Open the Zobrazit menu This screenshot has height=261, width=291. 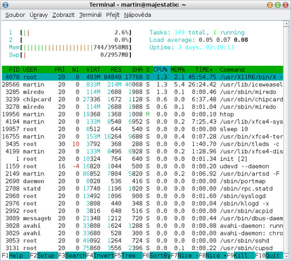(x=63, y=15)
